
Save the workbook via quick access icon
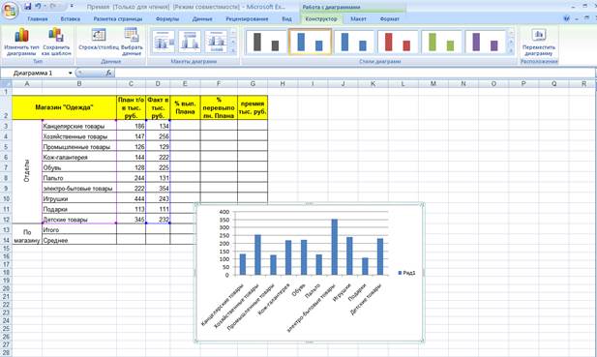tap(27, 6)
